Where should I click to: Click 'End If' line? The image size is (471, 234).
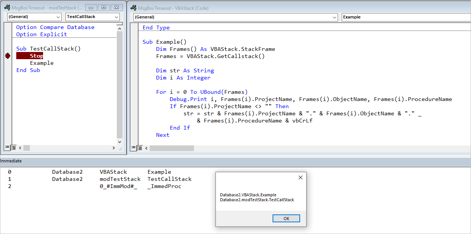(180, 128)
